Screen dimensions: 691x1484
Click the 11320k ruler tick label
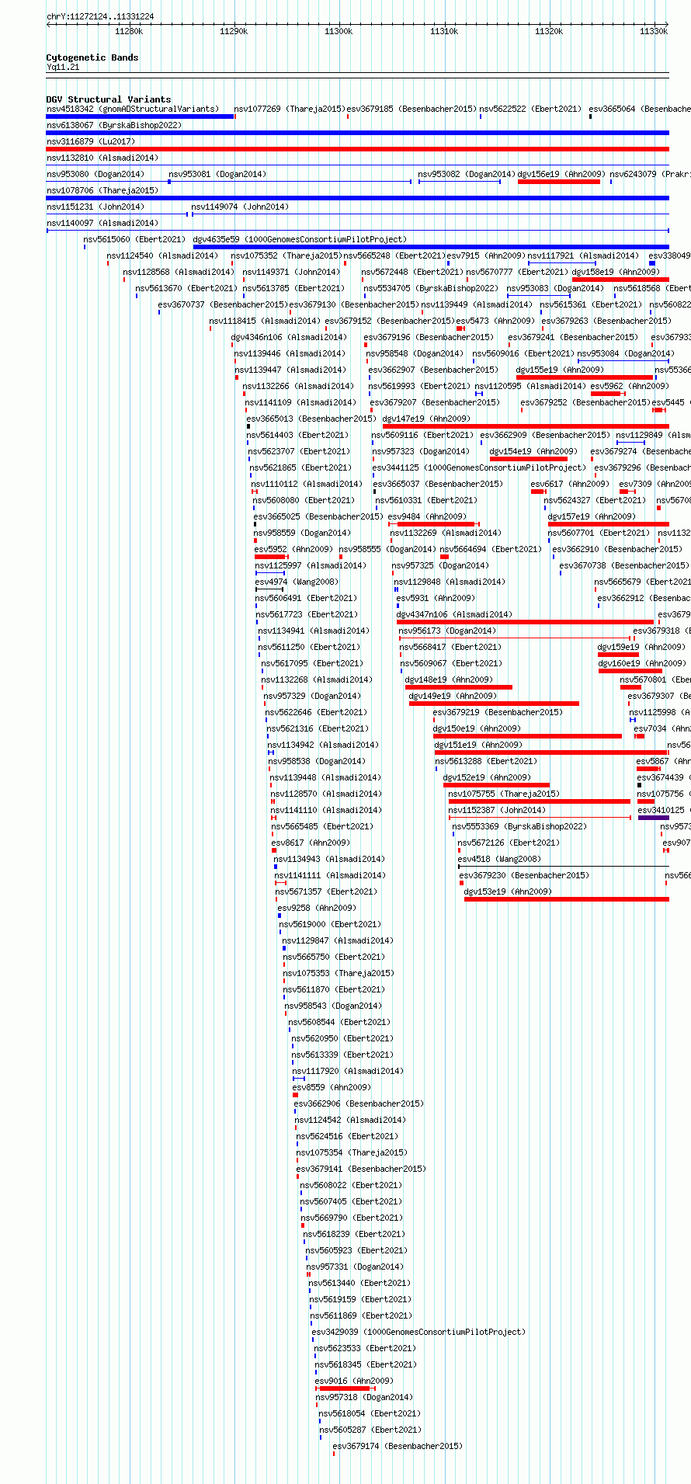[x=549, y=31]
